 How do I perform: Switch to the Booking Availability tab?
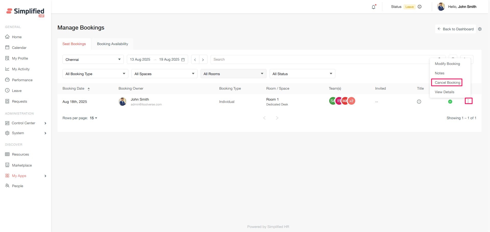tap(113, 44)
